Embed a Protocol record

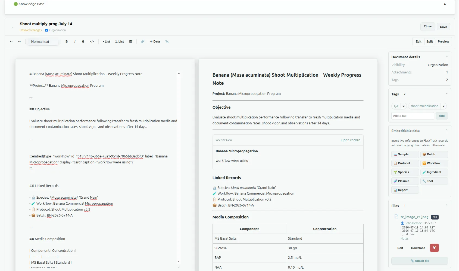(x=405, y=163)
